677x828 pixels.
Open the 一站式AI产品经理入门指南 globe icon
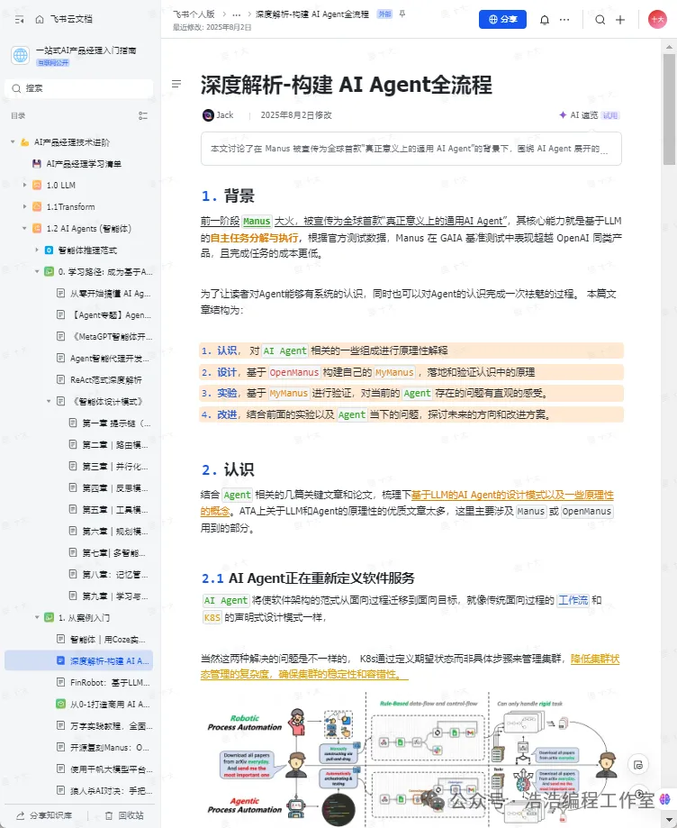pos(21,55)
